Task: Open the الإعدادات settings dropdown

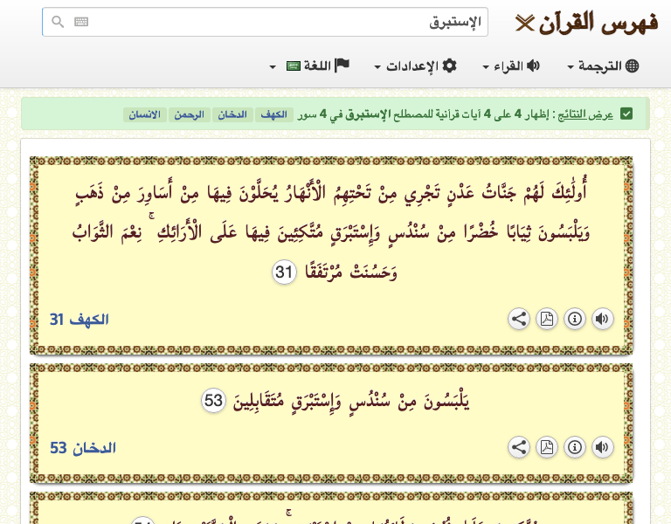Action: [x=416, y=66]
